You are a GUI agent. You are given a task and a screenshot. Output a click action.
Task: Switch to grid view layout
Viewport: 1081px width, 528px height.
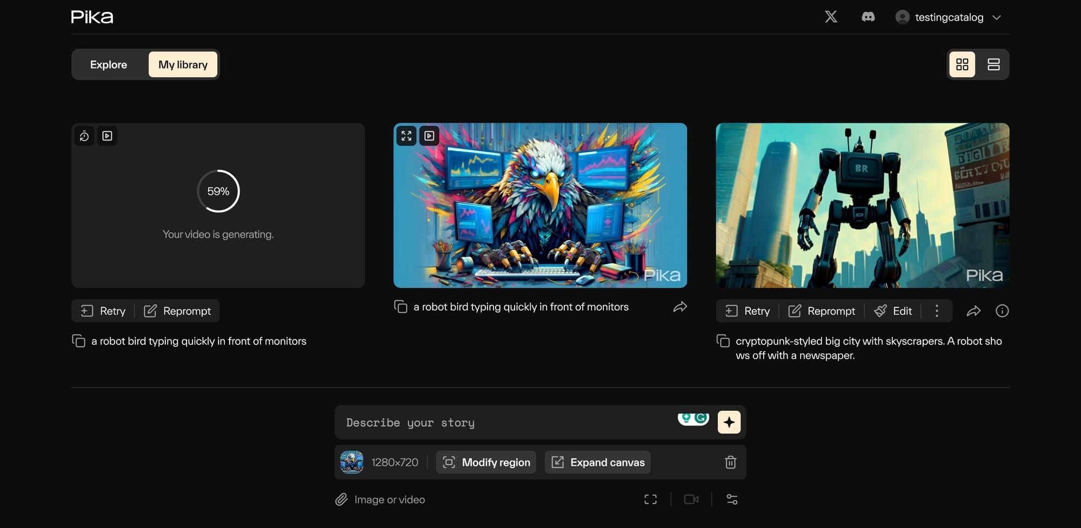962,64
